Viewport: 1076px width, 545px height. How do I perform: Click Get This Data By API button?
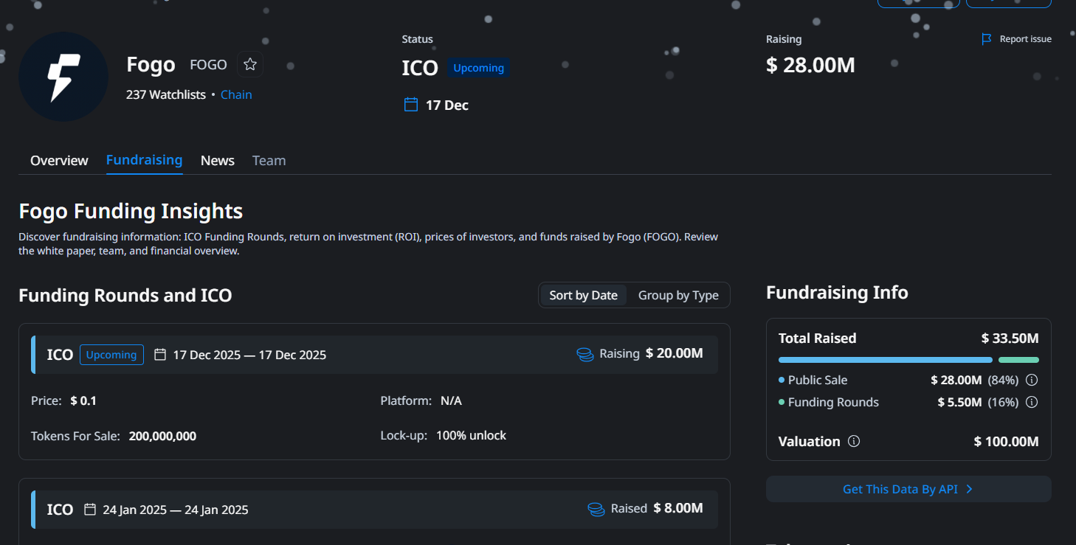pos(908,490)
